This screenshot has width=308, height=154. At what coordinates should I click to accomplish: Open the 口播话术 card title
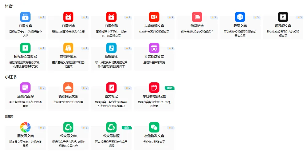68,26
